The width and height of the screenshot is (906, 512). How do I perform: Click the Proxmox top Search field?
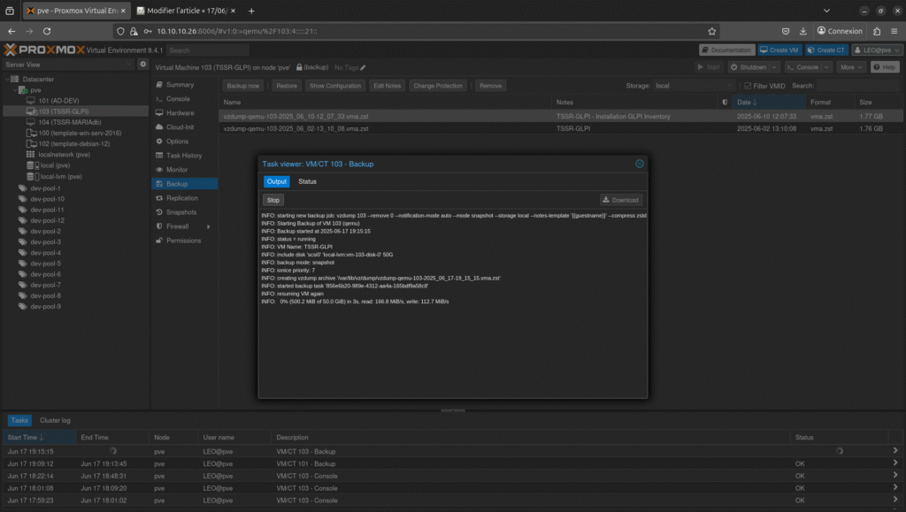coord(208,50)
